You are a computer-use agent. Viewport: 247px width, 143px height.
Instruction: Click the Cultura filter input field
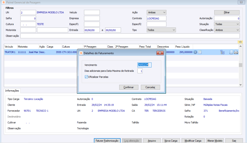pos(28,24)
